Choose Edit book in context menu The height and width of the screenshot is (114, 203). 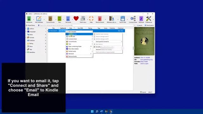tap(79, 54)
